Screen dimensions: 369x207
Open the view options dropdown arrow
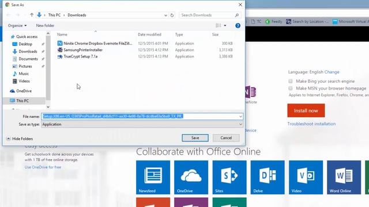click(x=225, y=25)
